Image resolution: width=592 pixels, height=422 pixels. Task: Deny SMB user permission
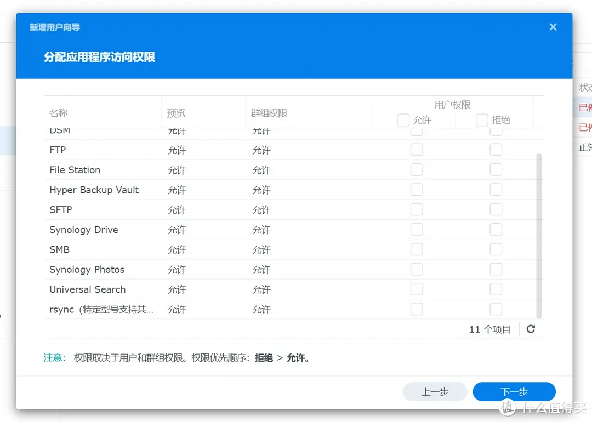[x=496, y=249]
